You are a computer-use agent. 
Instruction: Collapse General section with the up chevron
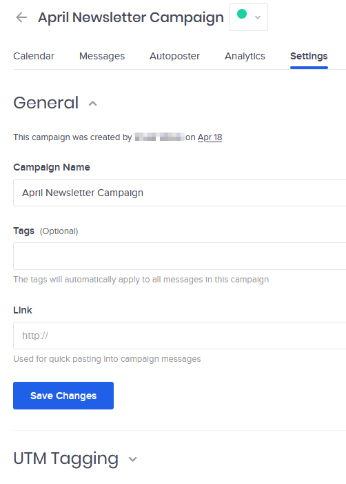(93, 104)
